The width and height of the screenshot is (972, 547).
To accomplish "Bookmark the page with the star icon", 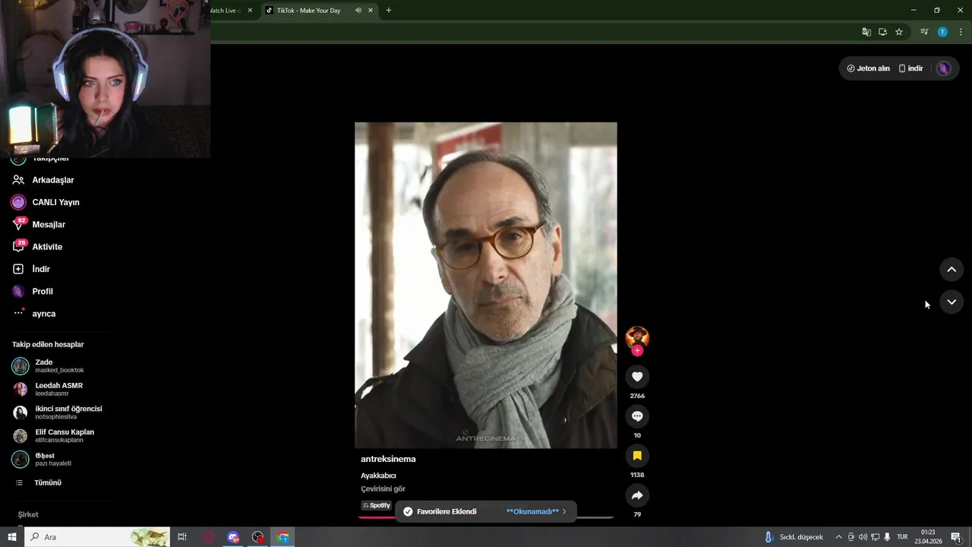I will click(x=899, y=32).
